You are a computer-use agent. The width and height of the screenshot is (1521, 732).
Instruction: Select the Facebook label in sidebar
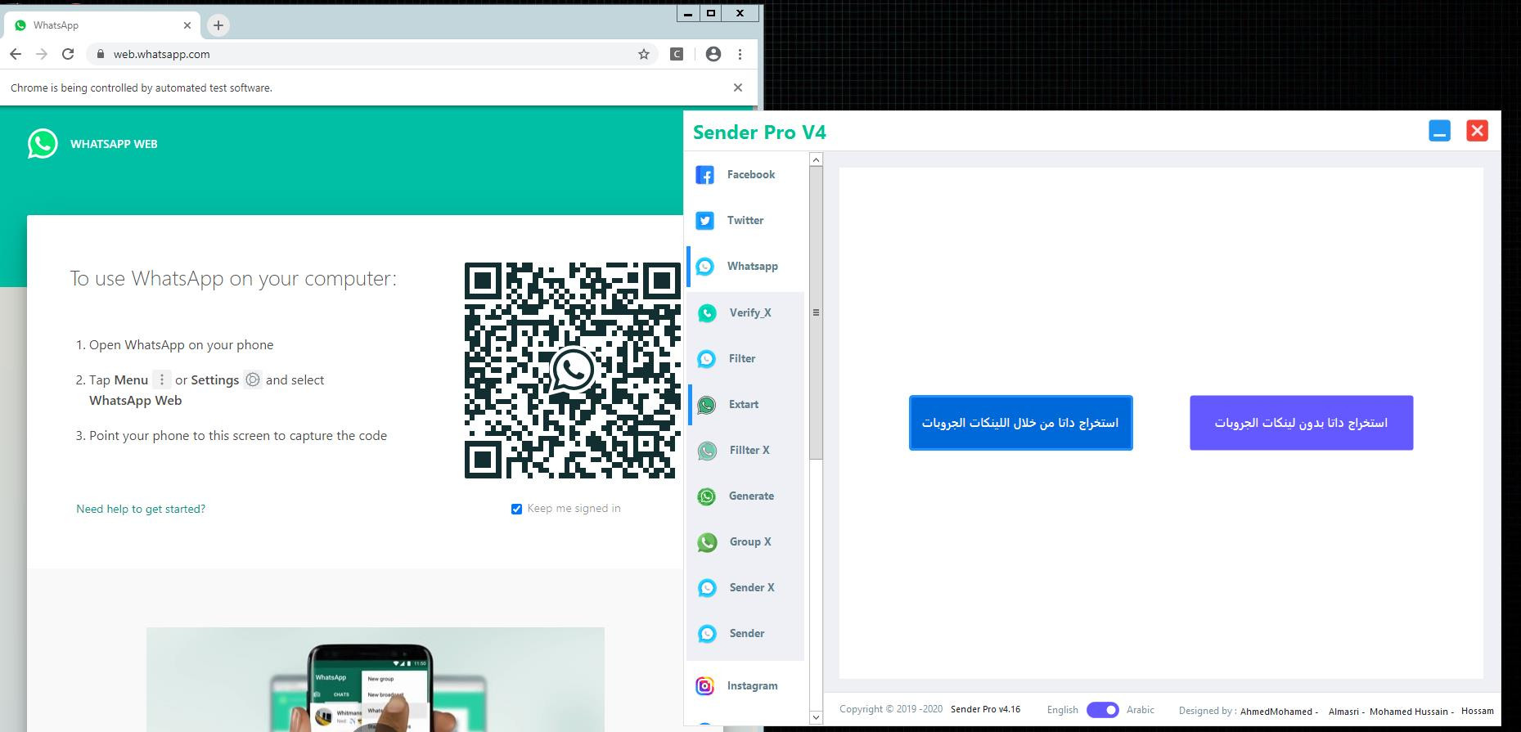click(751, 175)
